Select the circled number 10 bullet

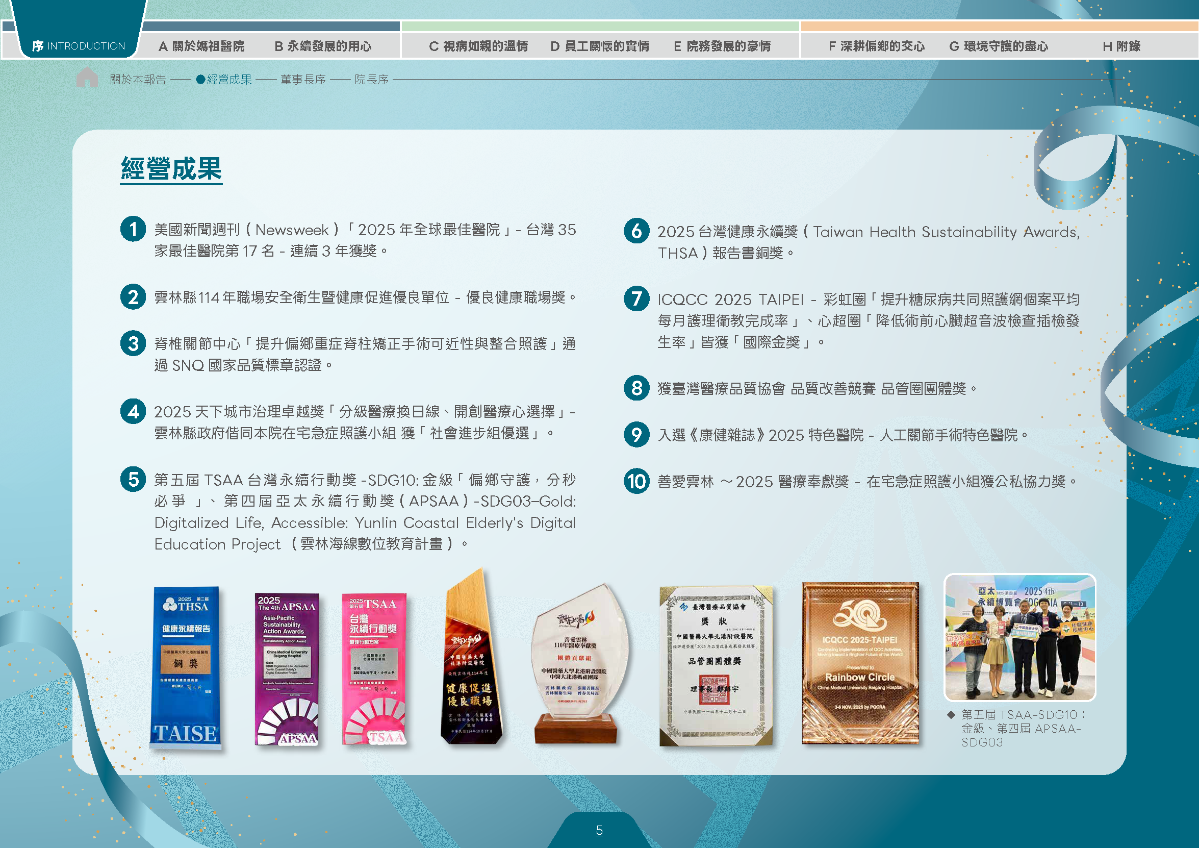(x=636, y=481)
